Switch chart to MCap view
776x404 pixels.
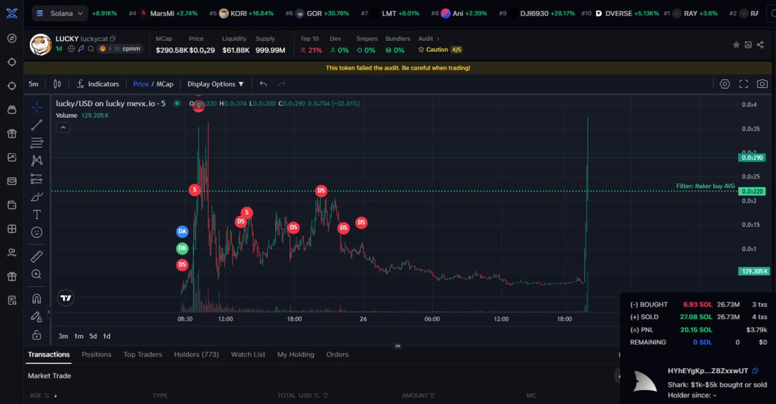tap(165, 84)
